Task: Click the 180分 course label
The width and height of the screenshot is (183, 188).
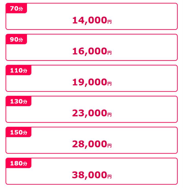Action: [x=18, y=164]
